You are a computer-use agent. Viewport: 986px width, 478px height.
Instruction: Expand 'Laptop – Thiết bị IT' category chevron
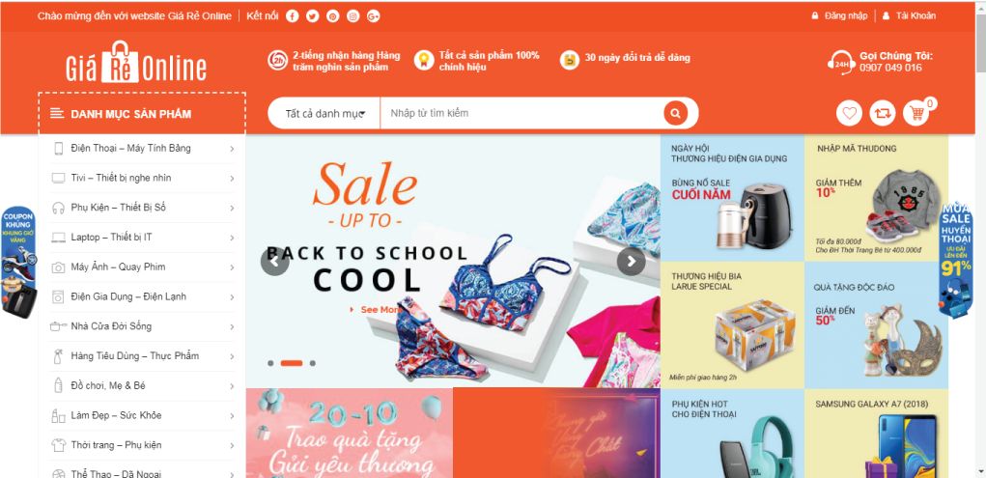click(232, 238)
